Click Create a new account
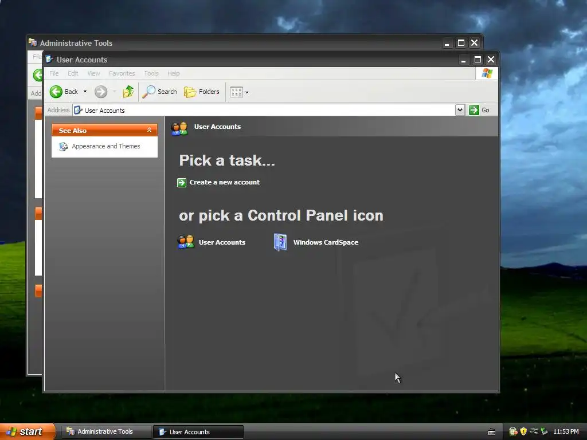Viewport: 587px width, 440px height. [224, 182]
